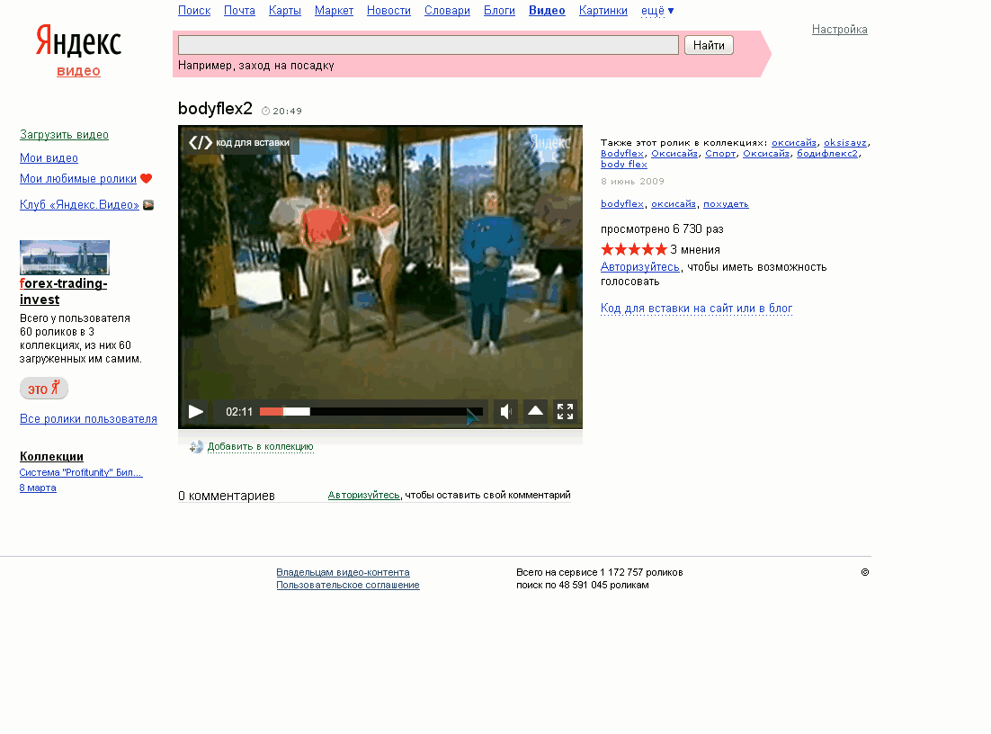Open the forex-trading-invest profile link

[x=63, y=291]
